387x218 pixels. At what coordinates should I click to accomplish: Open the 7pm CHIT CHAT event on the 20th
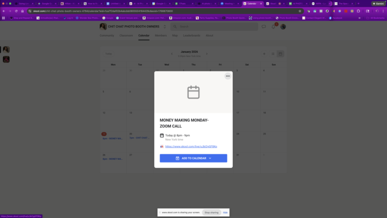pos(139,138)
